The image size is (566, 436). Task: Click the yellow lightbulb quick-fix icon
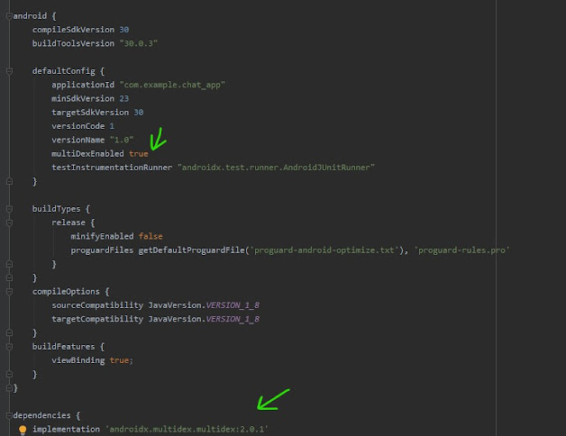[x=23, y=430]
